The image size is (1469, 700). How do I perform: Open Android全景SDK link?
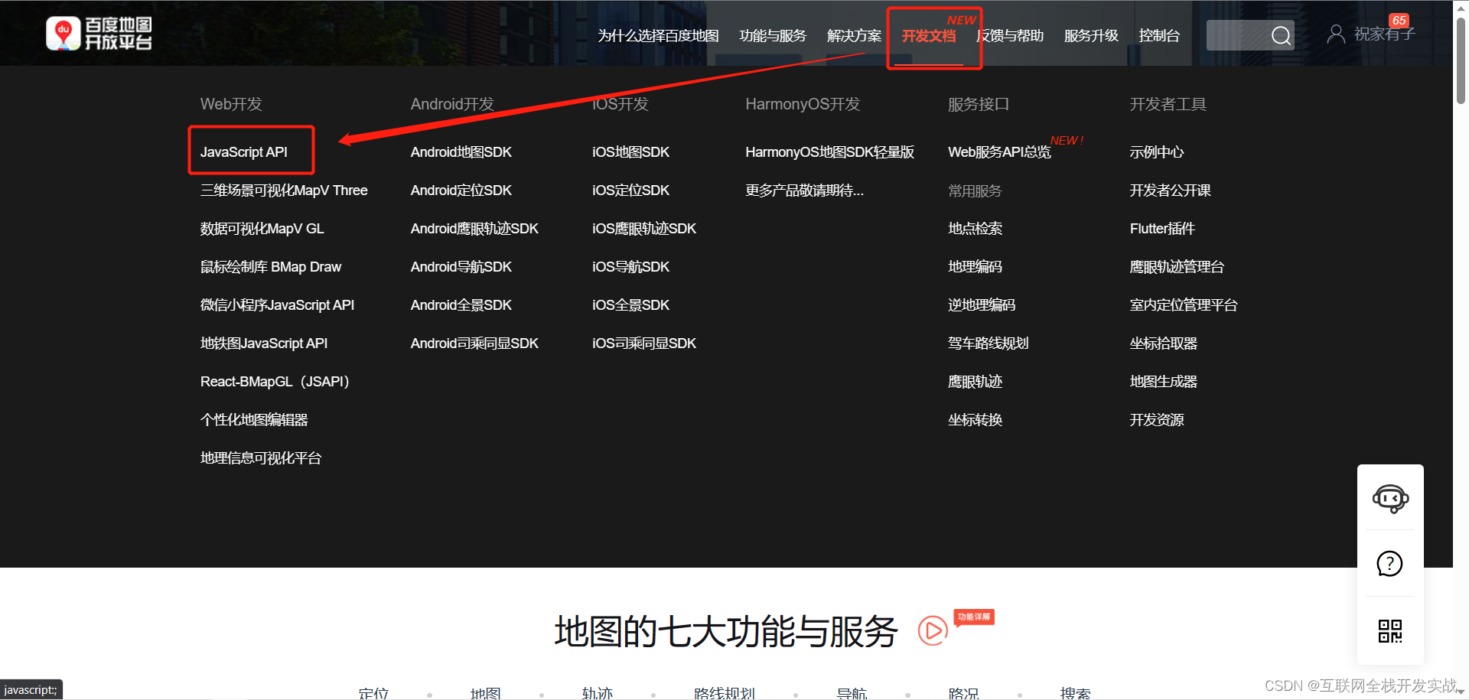click(x=461, y=305)
